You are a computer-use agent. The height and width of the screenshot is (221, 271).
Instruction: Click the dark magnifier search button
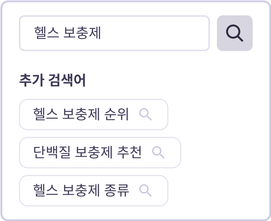click(x=235, y=33)
